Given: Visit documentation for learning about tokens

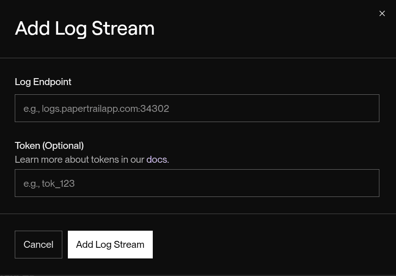Looking at the screenshot, I should 157,159.
